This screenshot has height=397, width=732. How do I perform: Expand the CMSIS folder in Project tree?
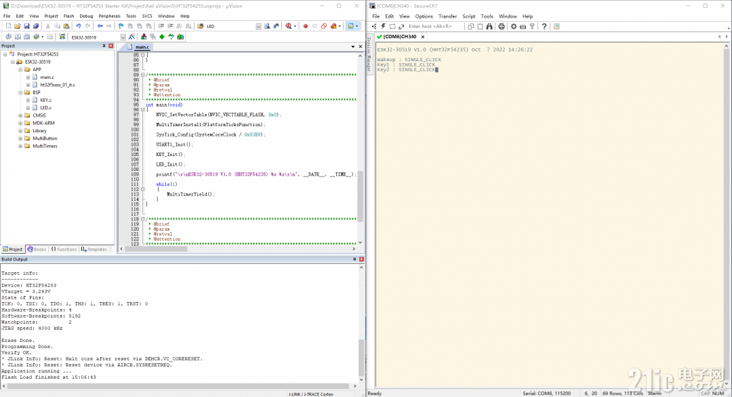(20, 115)
